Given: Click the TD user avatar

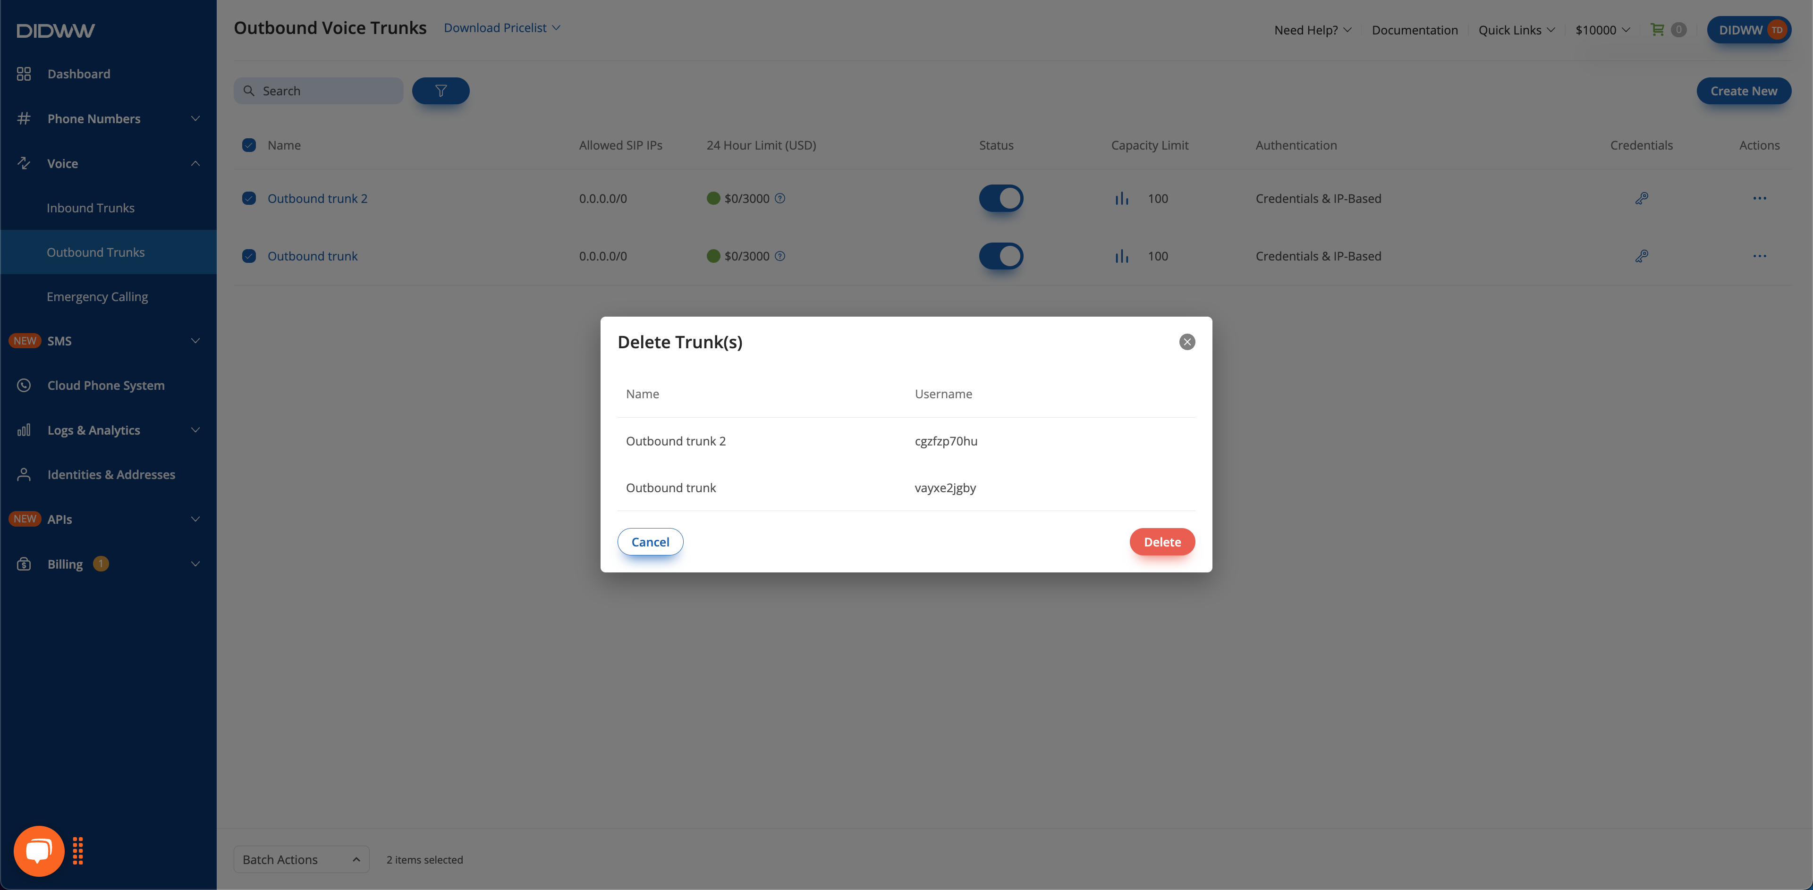Looking at the screenshot, I should (x=1777, y=30).
